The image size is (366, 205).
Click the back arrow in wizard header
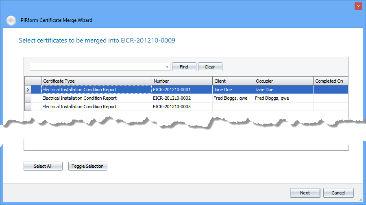pyautogui.click(x=11, y=20)
